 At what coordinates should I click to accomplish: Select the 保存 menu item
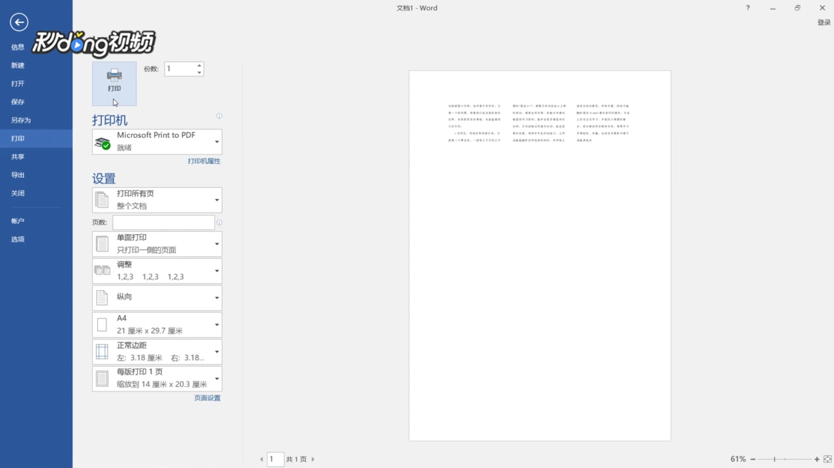tap(36, 102)
